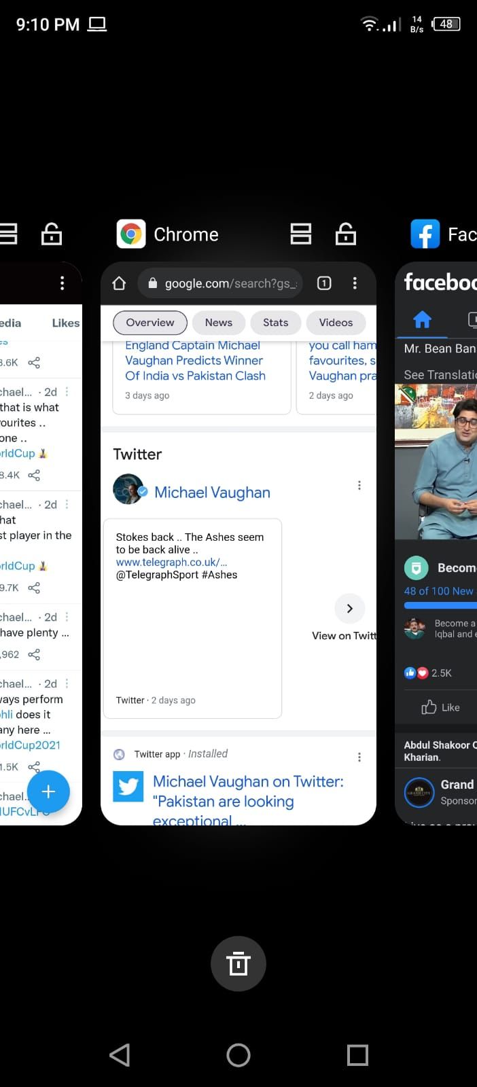
Task: Select the Stats chip
Action: pos(276,323)
